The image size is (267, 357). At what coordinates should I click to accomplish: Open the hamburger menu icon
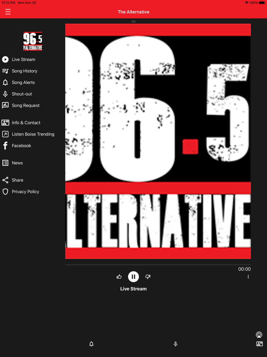point(8,11)
